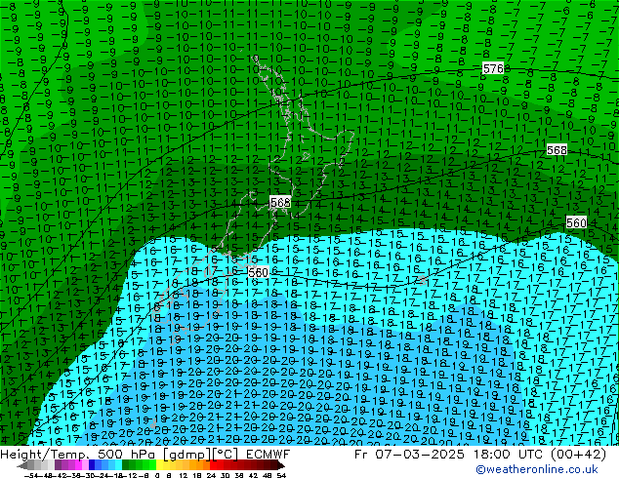619x478 pixels.
Task: Click the 560 label beside South Island
Action: [258, 272]
